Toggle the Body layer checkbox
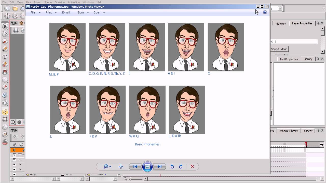The width and height of the screenshot is (326, 183). (14, 174)
